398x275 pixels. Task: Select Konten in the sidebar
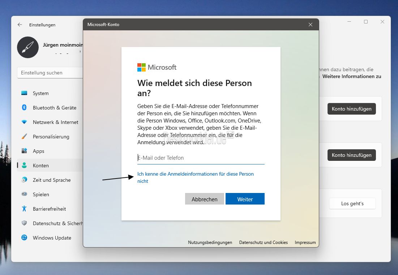[x=50, y=166]
